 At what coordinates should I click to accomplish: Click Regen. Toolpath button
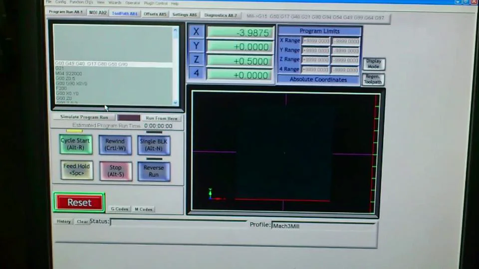coord(373,79)
